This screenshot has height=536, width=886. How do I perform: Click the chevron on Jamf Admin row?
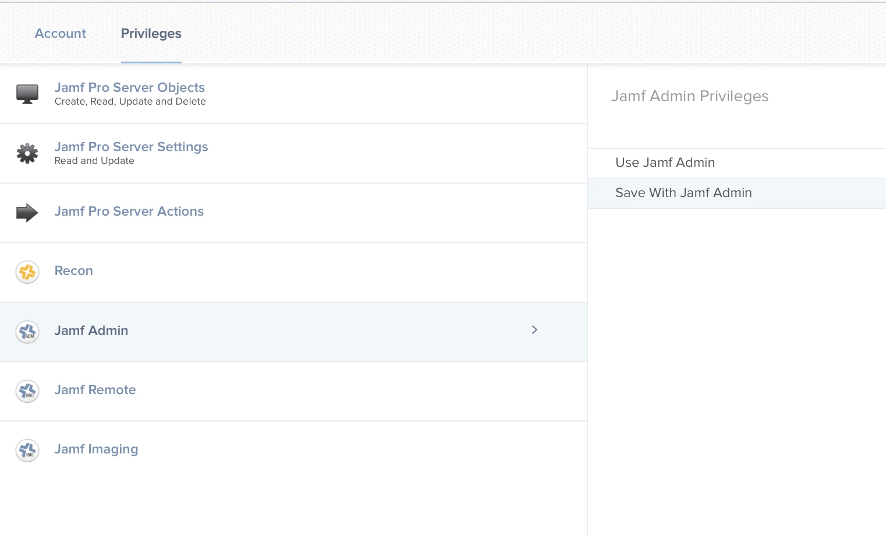(x=534, y=330)
